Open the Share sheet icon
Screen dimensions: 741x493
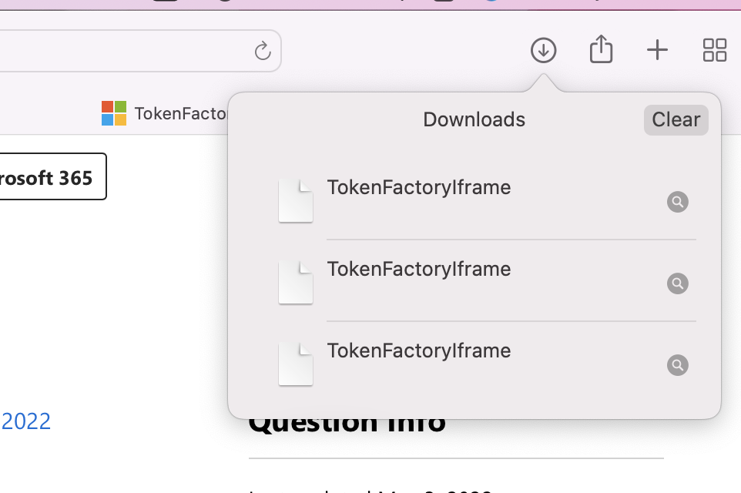tap(601, 50)
